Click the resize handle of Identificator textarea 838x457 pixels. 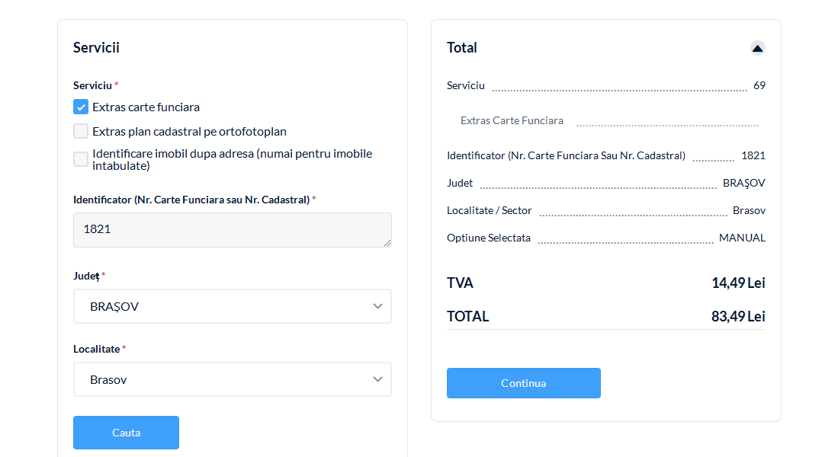pos(387,243)
